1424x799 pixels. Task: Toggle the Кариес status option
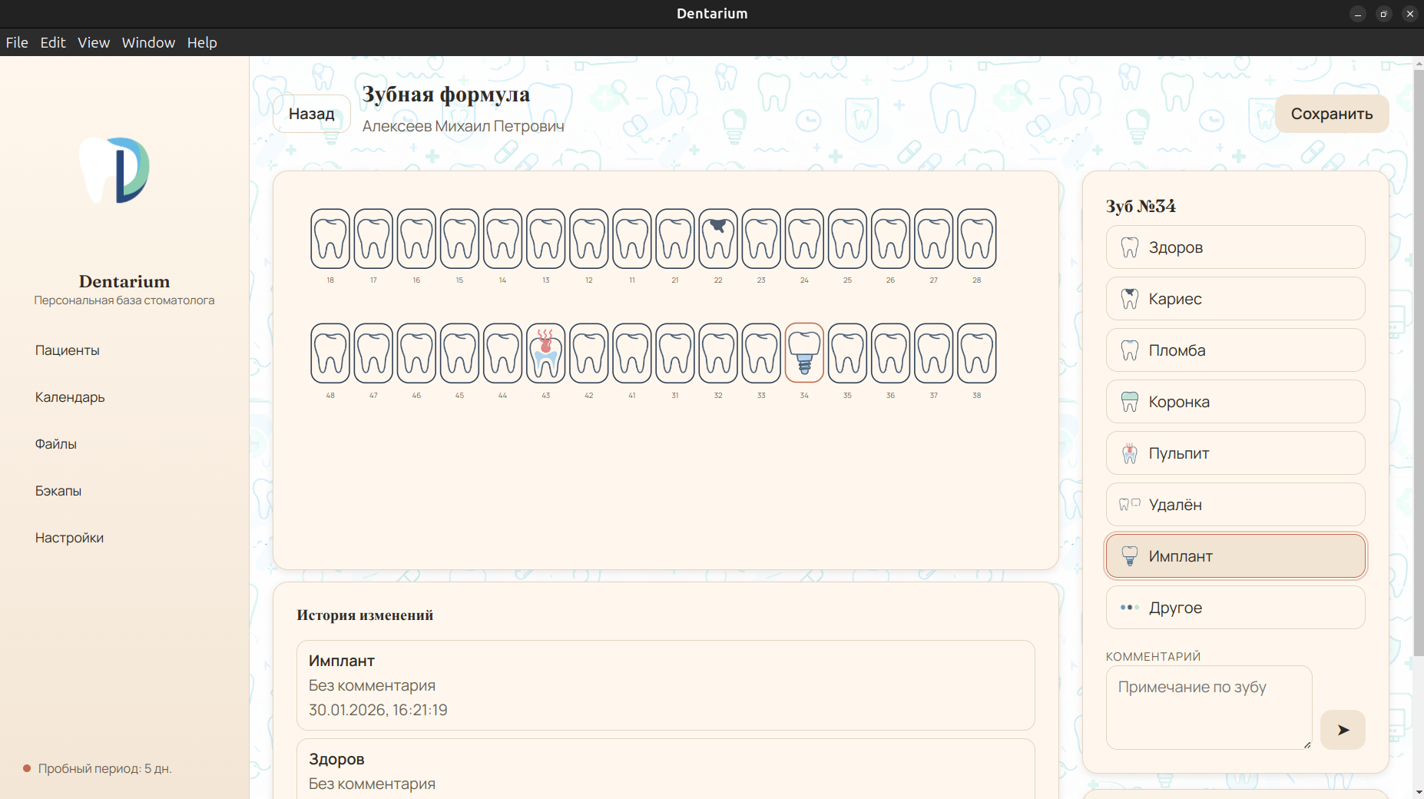click(1234, 298)
